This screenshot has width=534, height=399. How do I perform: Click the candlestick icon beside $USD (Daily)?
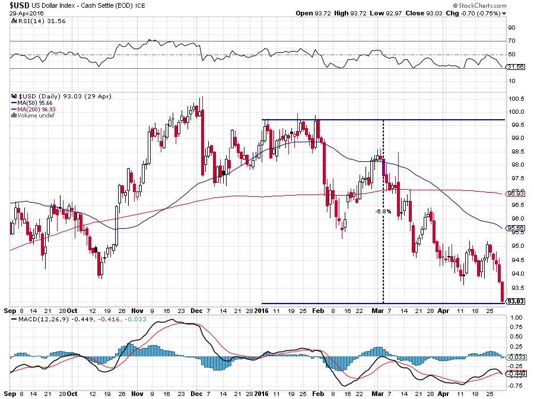click(12, 96)
